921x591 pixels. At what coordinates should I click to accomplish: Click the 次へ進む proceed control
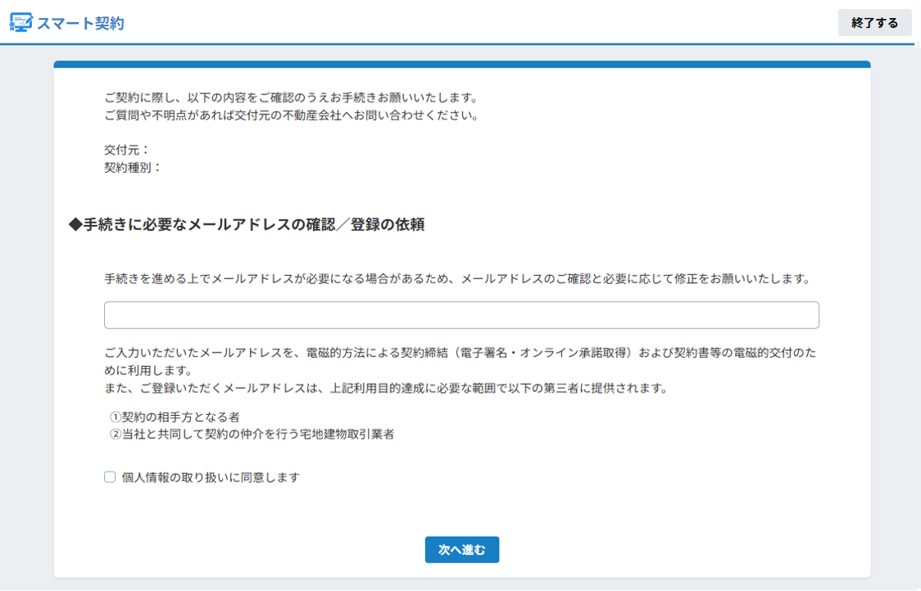point(461,549)
